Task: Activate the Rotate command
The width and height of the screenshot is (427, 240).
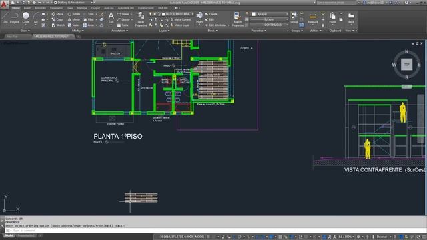Action: [74, 14]
